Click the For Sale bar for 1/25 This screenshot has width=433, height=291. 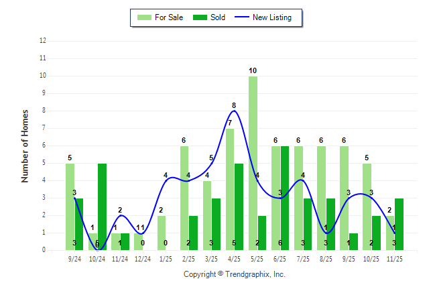tap(162, 233)
